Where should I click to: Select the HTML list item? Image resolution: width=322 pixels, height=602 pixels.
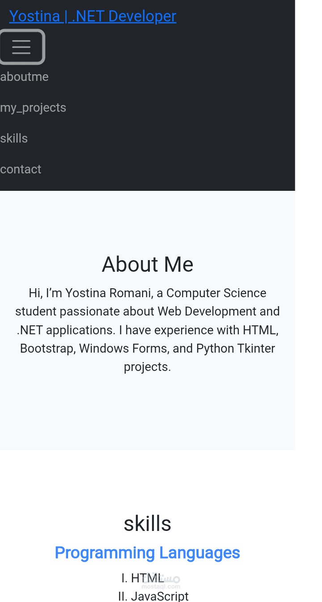(143, 577)
